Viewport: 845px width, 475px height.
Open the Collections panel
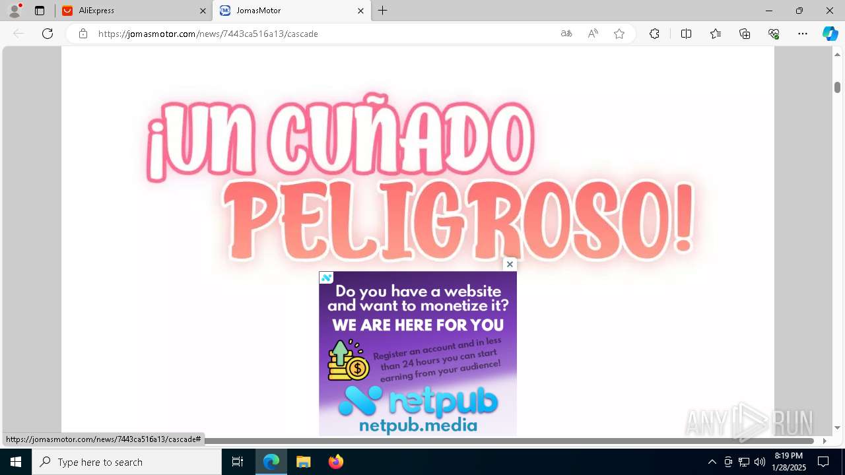[x=745, y=34]
